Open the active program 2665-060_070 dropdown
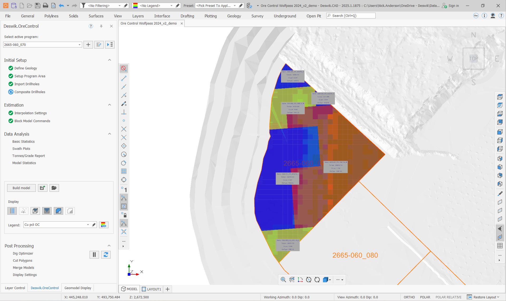506x301 pixels. (80, 45)
